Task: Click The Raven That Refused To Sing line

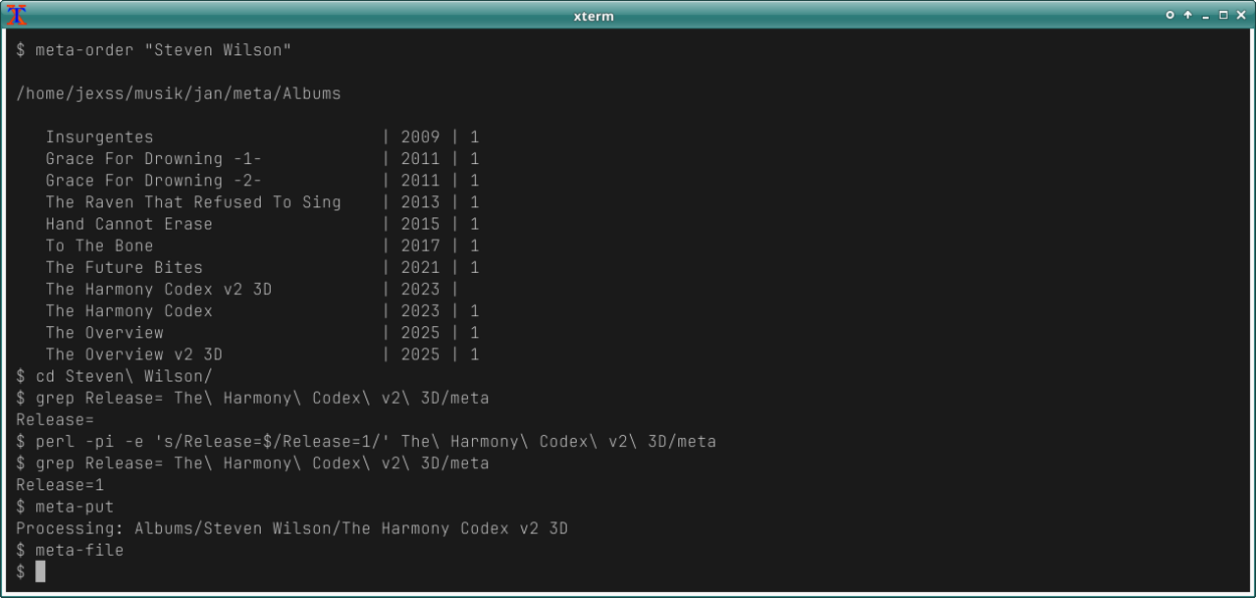Action: [x=192, y=202]
